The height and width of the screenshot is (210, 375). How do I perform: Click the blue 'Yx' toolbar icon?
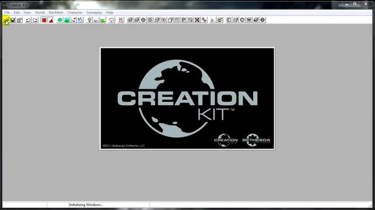80,20
